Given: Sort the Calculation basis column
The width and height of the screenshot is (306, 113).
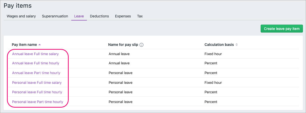Looking at the screenshot, I should (237, 45).
